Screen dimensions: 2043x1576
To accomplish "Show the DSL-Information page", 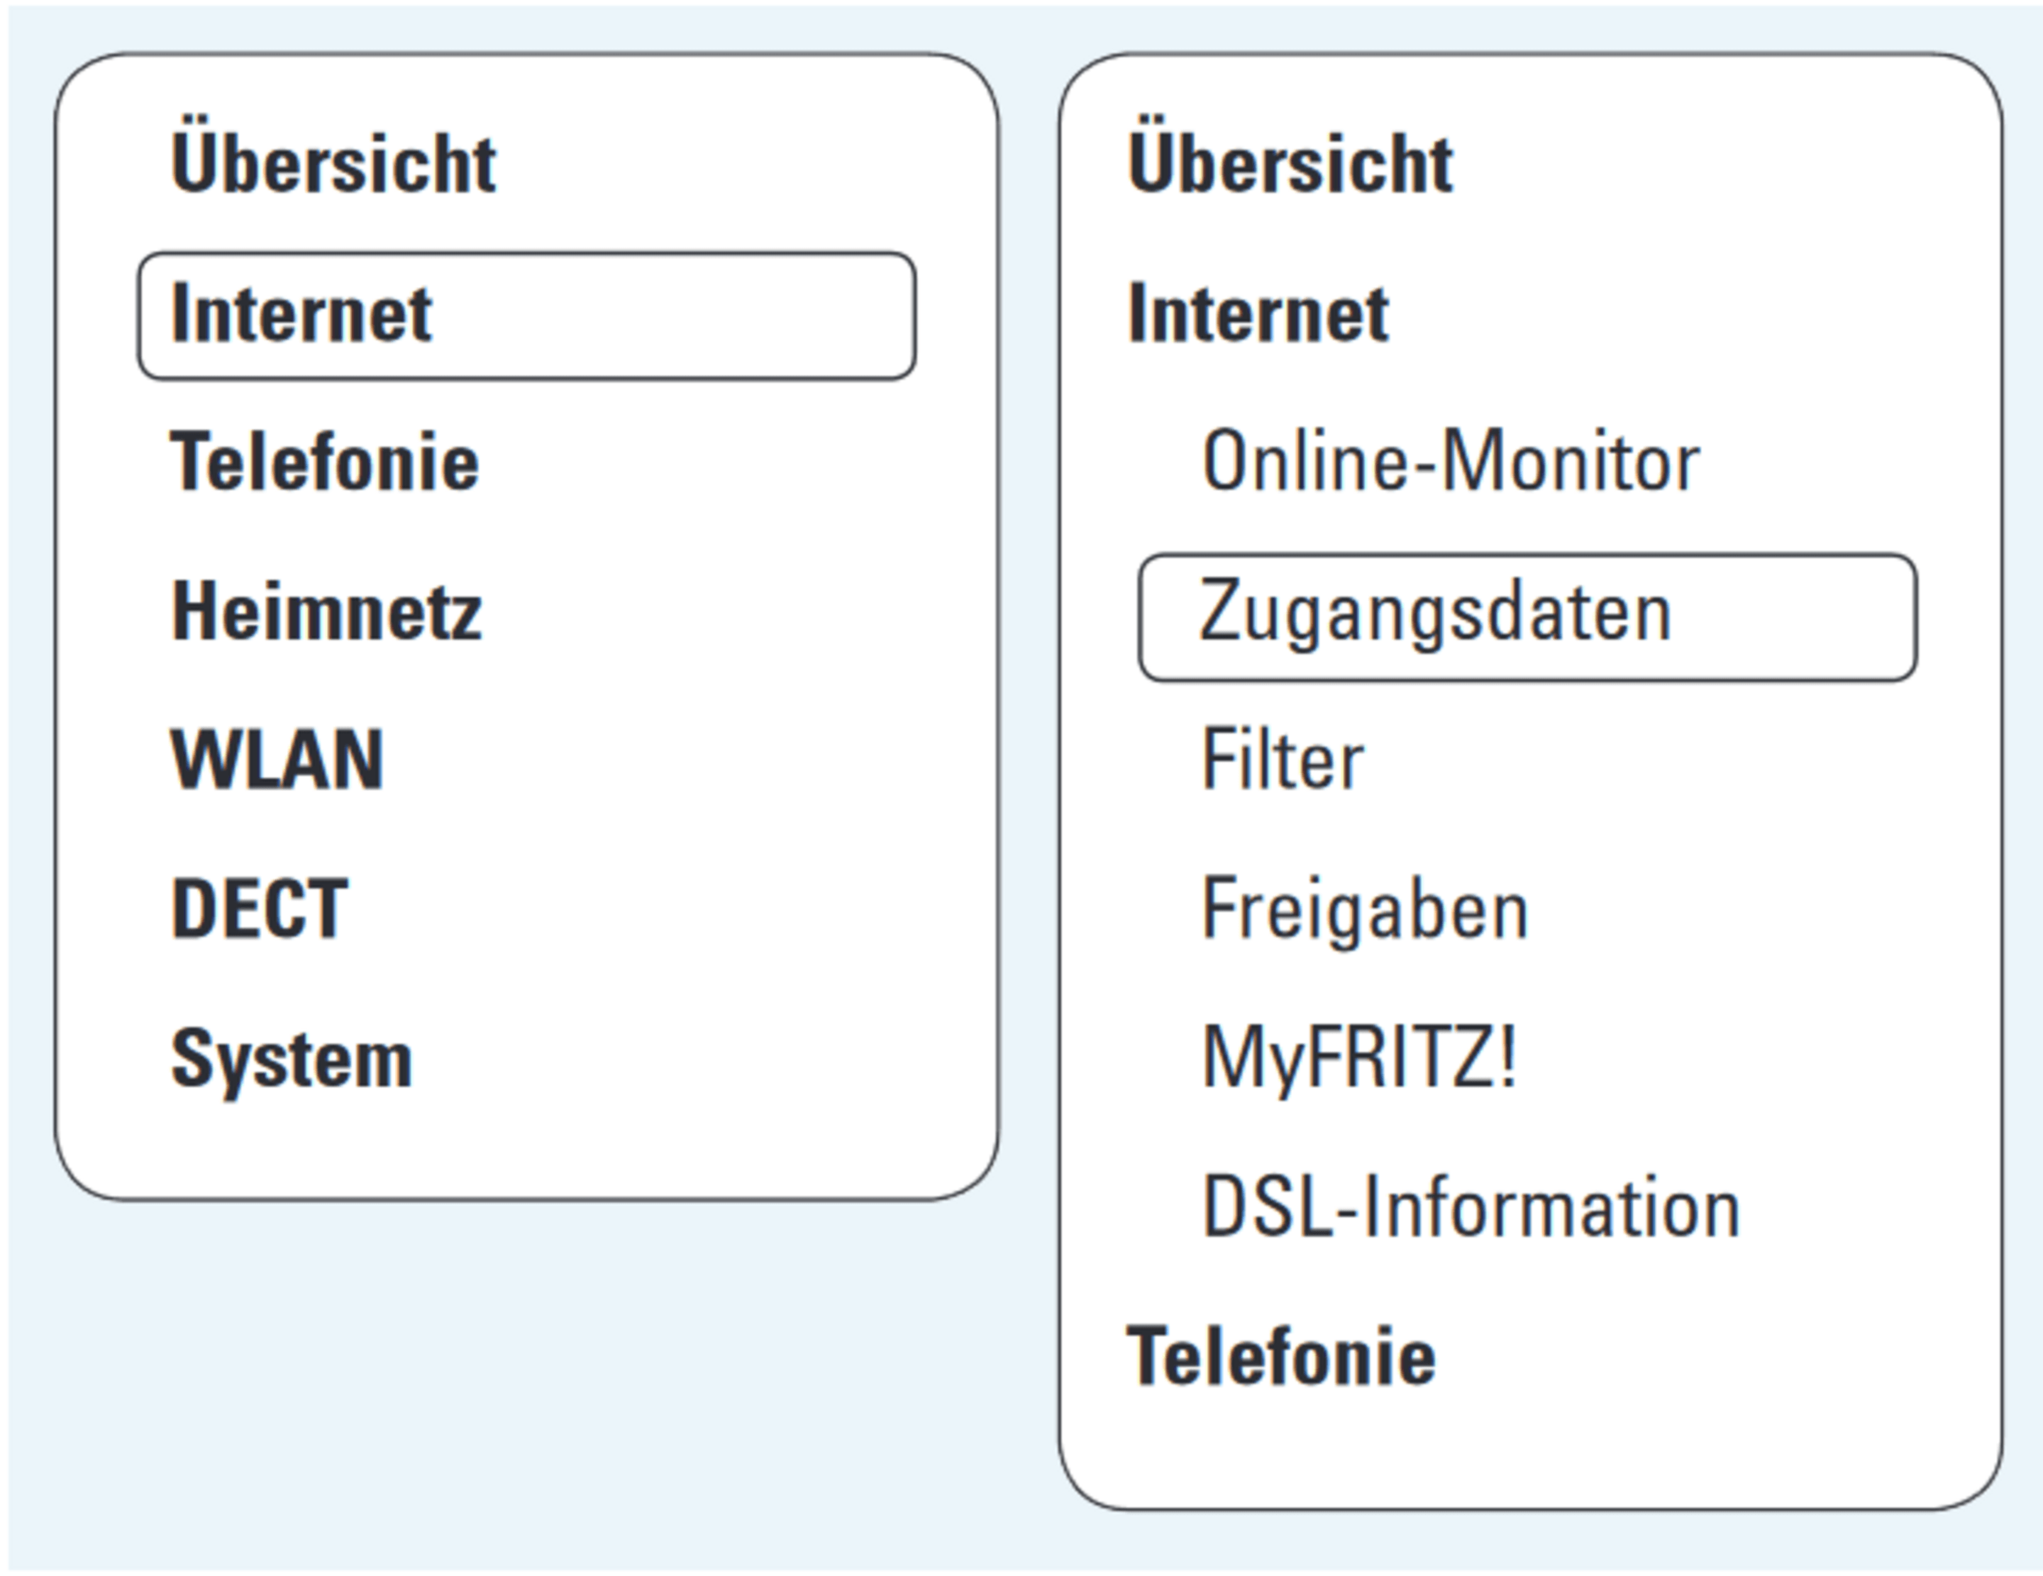I will pyautogui.click(x=1470, y=1207).
